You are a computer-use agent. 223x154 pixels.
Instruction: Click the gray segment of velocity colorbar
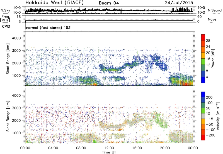[x=203, y=116]
